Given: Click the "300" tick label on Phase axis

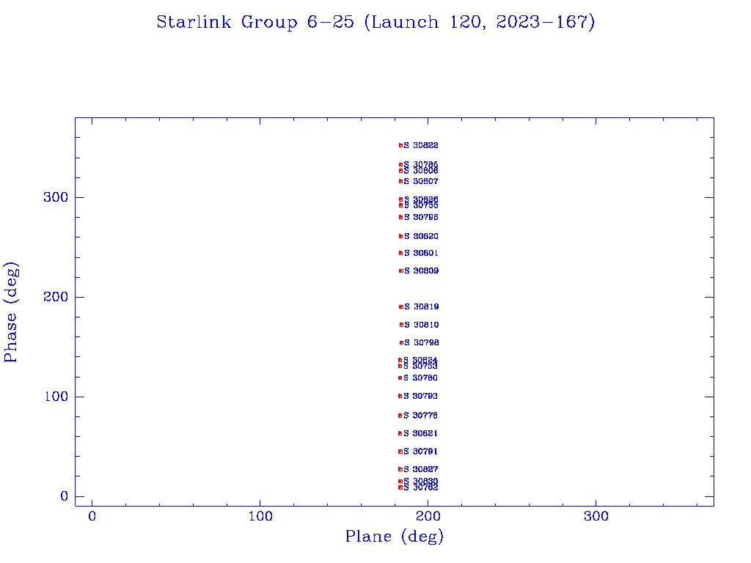Looking at the screenshot, I should coord(56,197).
